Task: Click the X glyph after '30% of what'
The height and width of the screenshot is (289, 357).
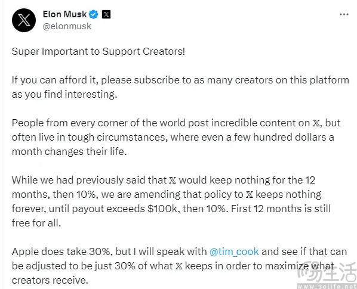Action: pyautogui.click(x=179, y=266)
